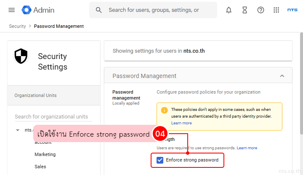The height and width of the screenshot is (175, 303).
Task: Collapse the Password Management section
Action: coord(282,76)
